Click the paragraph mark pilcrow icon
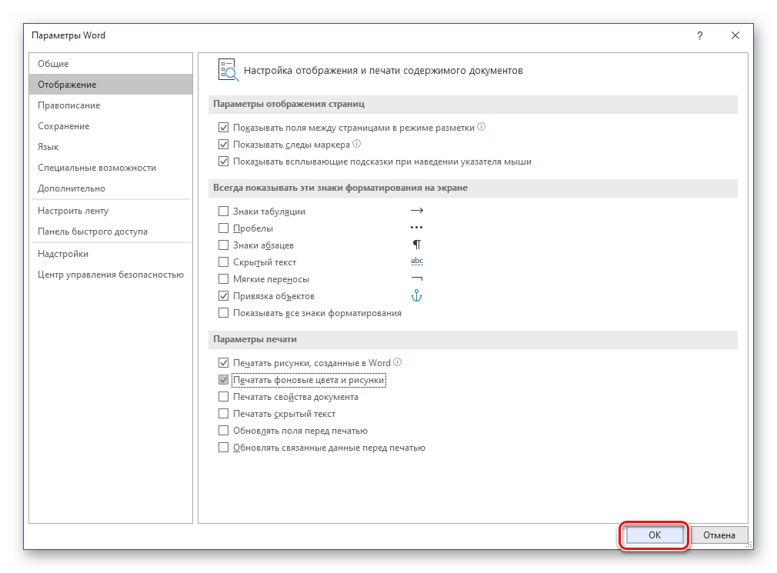The image size is (777, 573). pyautogui.click(x=417, y=245)
